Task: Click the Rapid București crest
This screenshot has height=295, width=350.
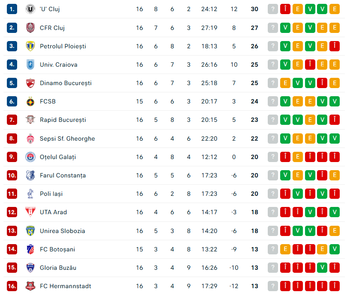Action: coord(30,120)
